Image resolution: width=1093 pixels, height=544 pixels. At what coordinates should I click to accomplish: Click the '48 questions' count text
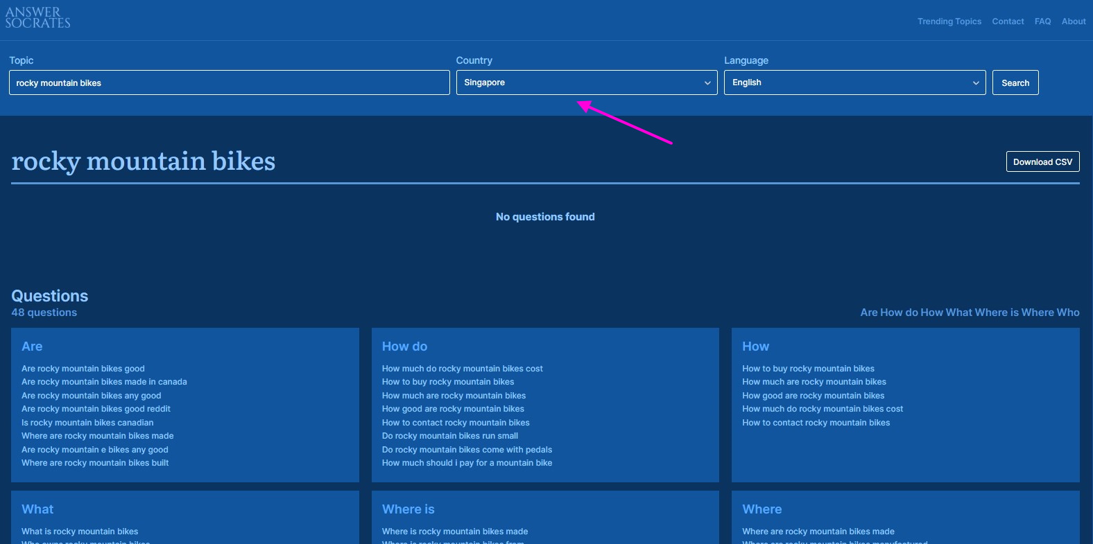click(x=44, y=313)
